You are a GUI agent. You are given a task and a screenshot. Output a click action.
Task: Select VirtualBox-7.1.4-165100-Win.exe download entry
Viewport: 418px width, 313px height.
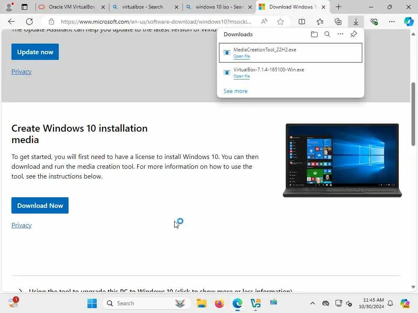[291, 73]
